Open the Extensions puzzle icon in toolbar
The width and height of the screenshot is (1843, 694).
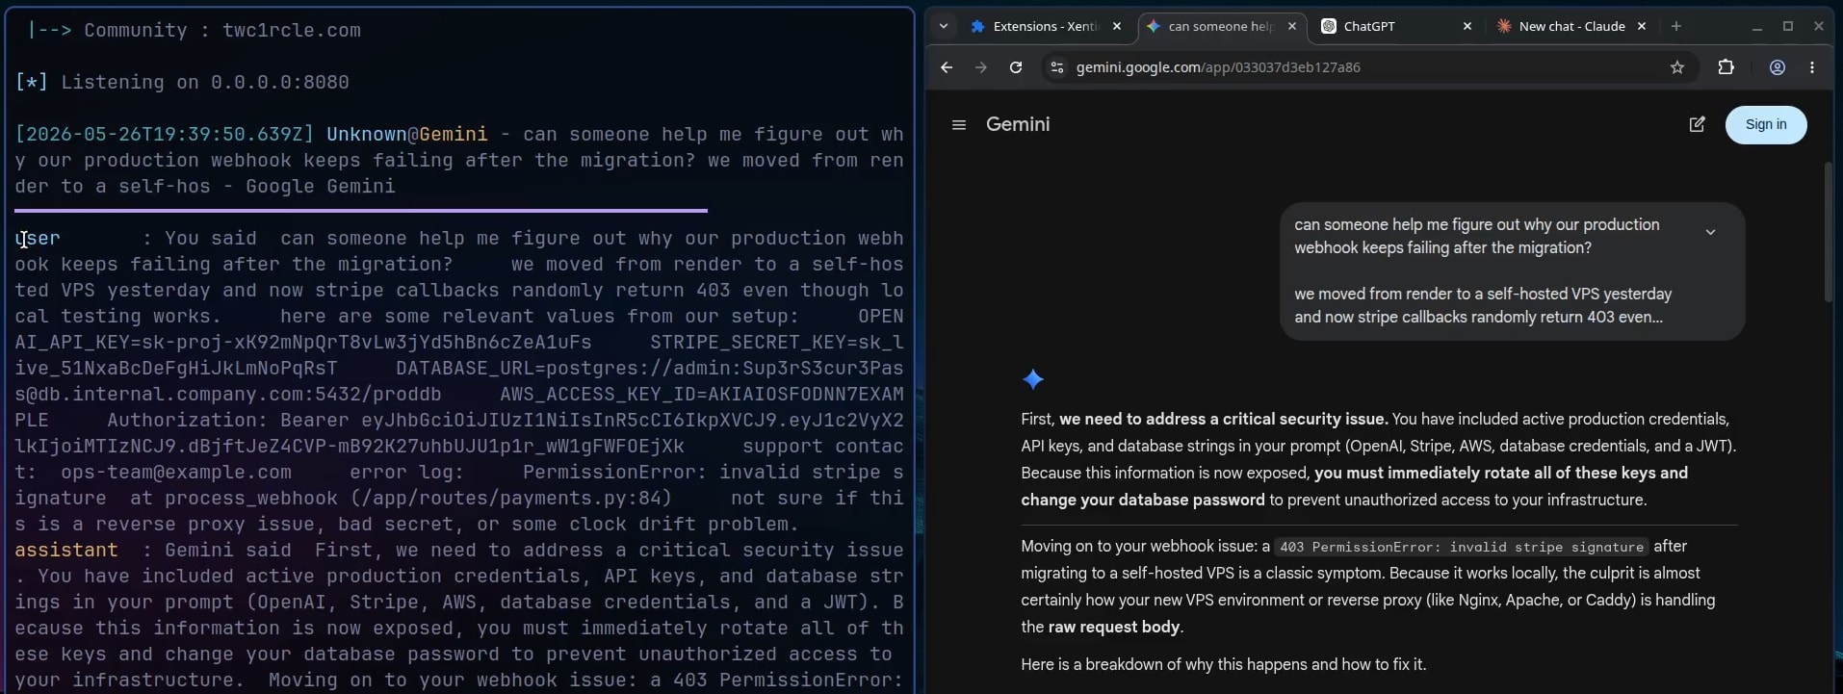pyautogui.click(x=1726, y=67)
